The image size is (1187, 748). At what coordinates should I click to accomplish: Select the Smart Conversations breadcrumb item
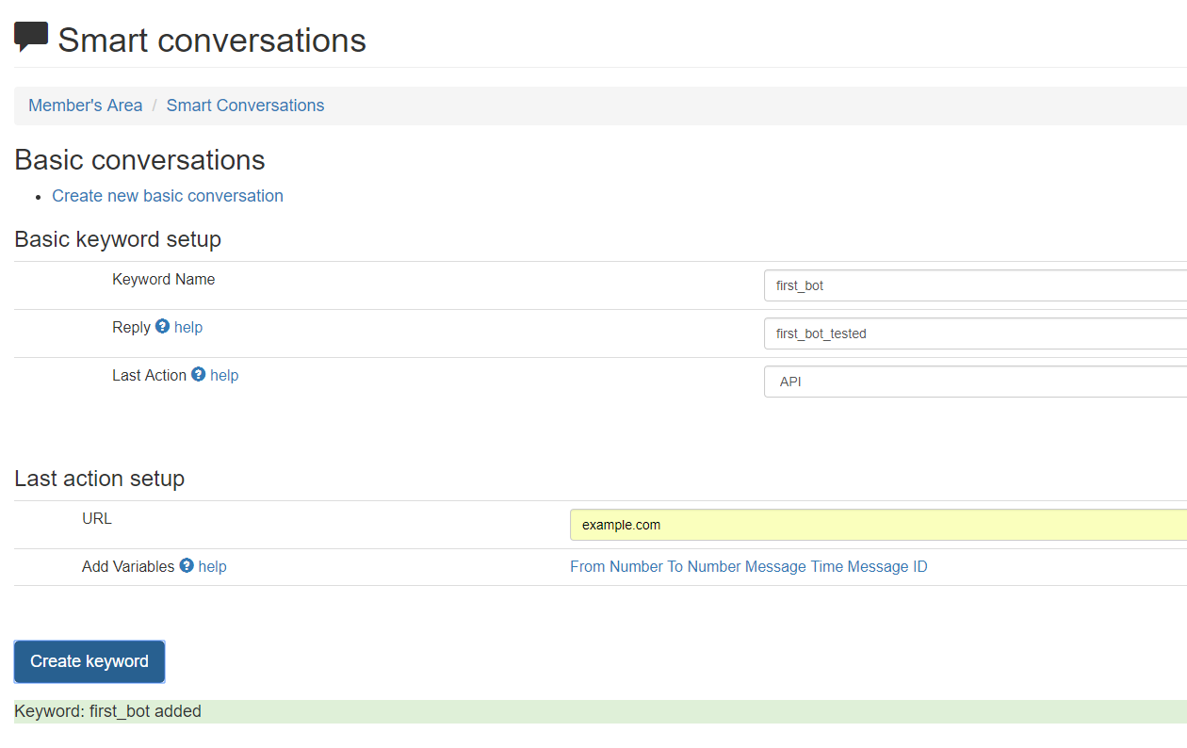tap(245, 106)
